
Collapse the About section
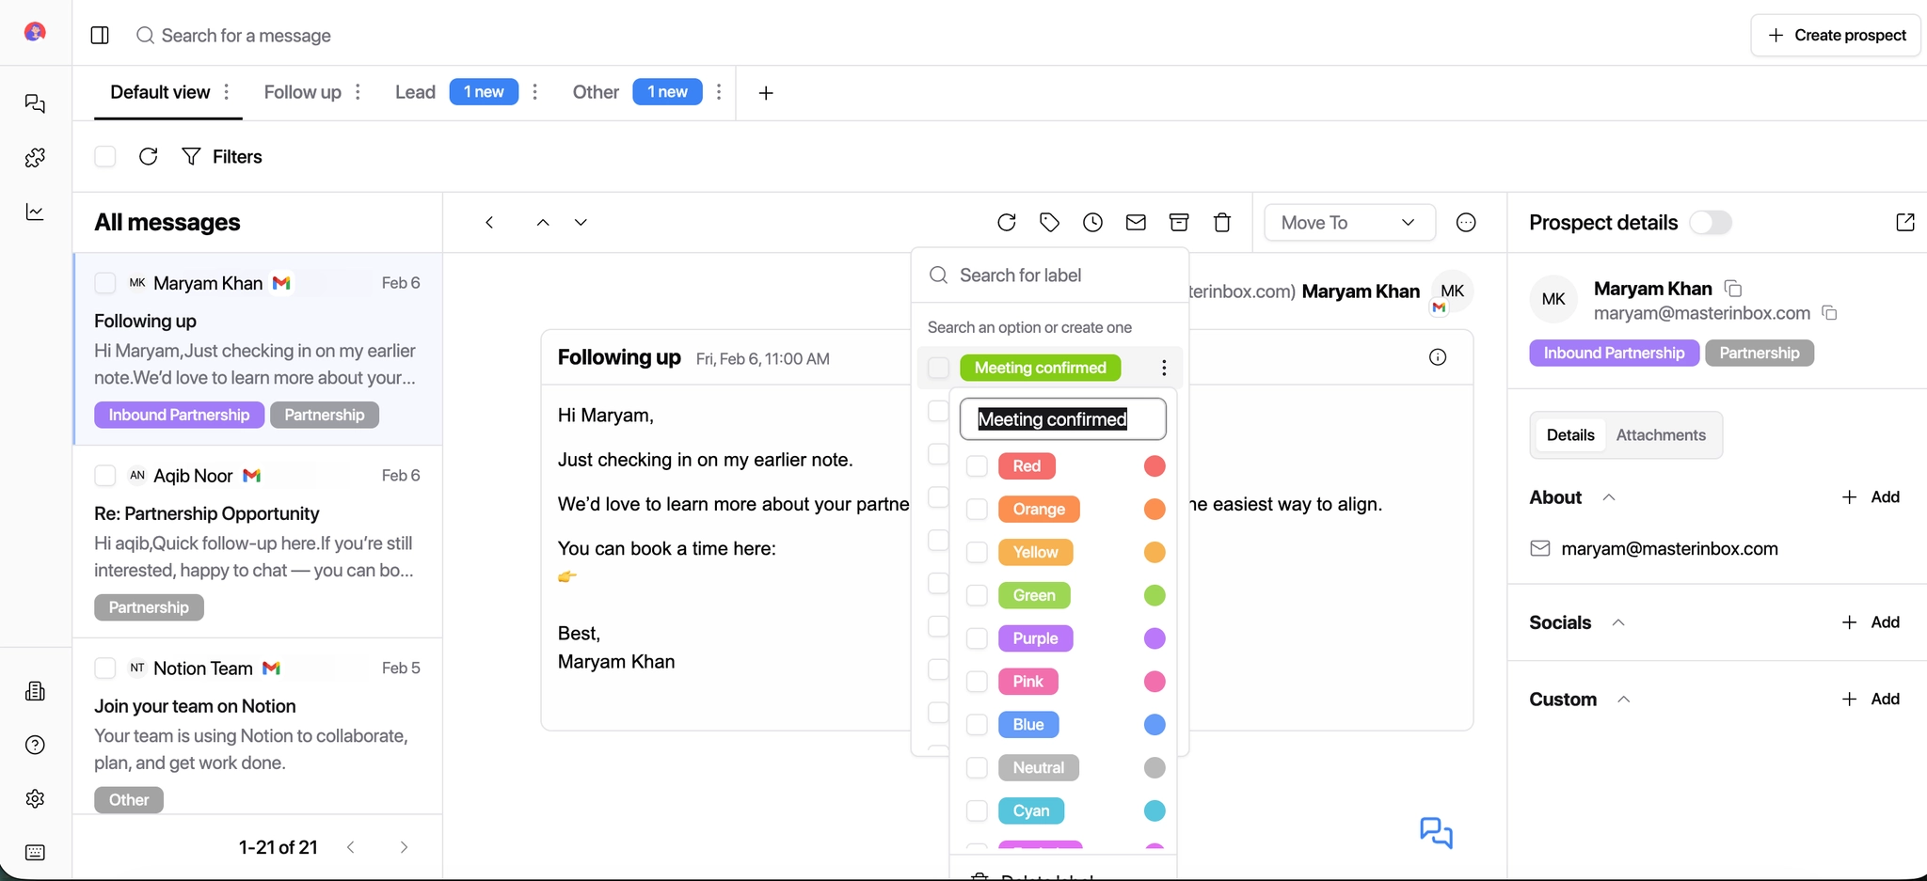(x=1609, y=497)
